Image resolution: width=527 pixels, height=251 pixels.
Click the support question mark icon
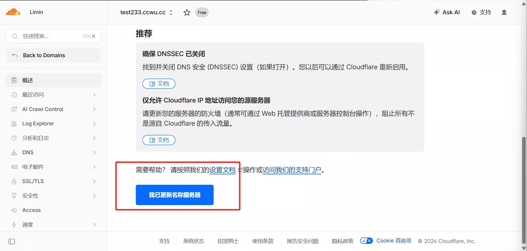click(x=474, y=12)
